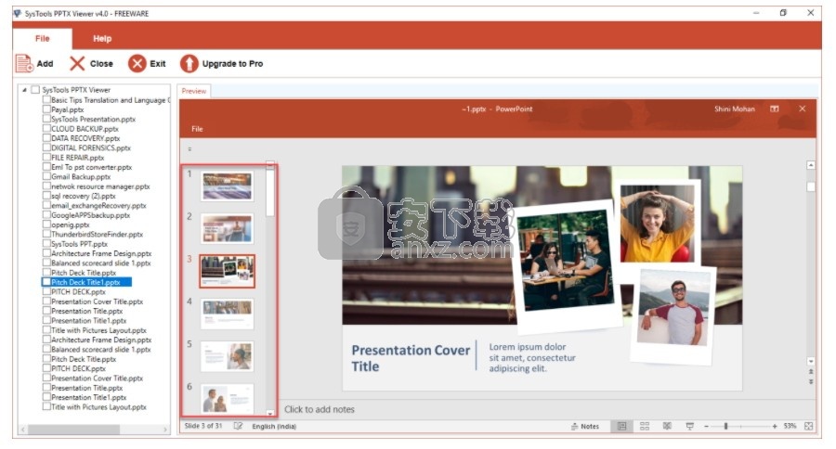Click the red Exit icon
Viewport: 836px width, 449px height.
tap(137, 63)
